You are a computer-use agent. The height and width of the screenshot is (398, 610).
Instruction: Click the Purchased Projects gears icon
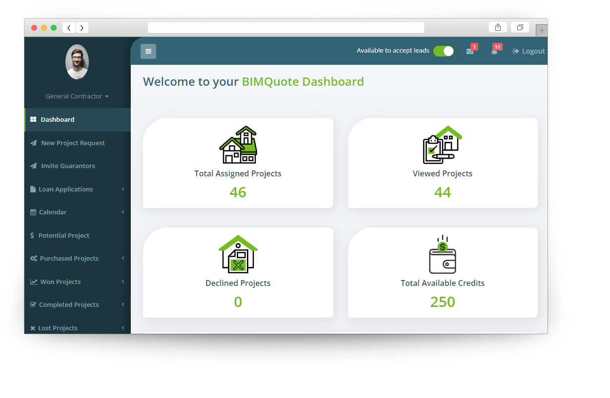point(34,259)
